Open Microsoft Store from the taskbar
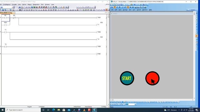This screenshot has width=200, height=112. pos(64,110)
